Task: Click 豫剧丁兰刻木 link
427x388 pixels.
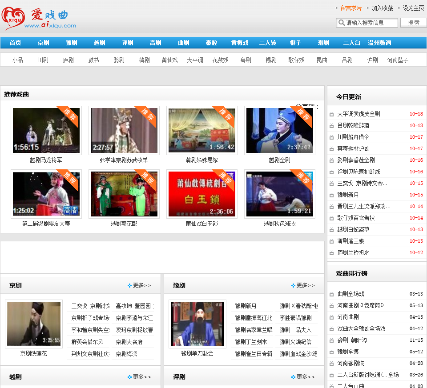Action: point(251,342)
